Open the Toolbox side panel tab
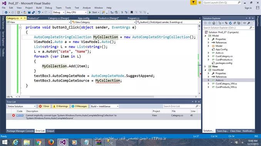This screenshot has height=146, width=261. [x=3, y=52]
